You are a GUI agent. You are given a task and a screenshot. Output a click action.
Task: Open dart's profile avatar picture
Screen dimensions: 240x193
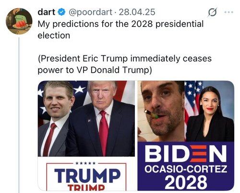(x=19, y=21)
